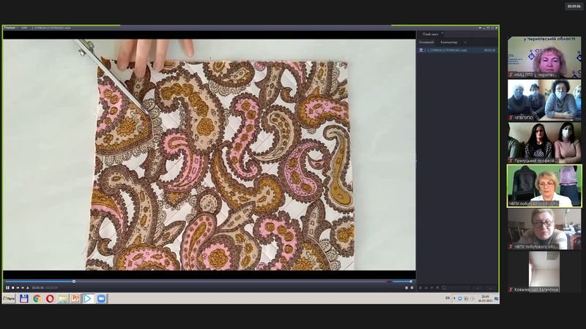The width and height of the screenshot is (586, 329).
Task: Skip to the next track
Action: click(23, 288)
